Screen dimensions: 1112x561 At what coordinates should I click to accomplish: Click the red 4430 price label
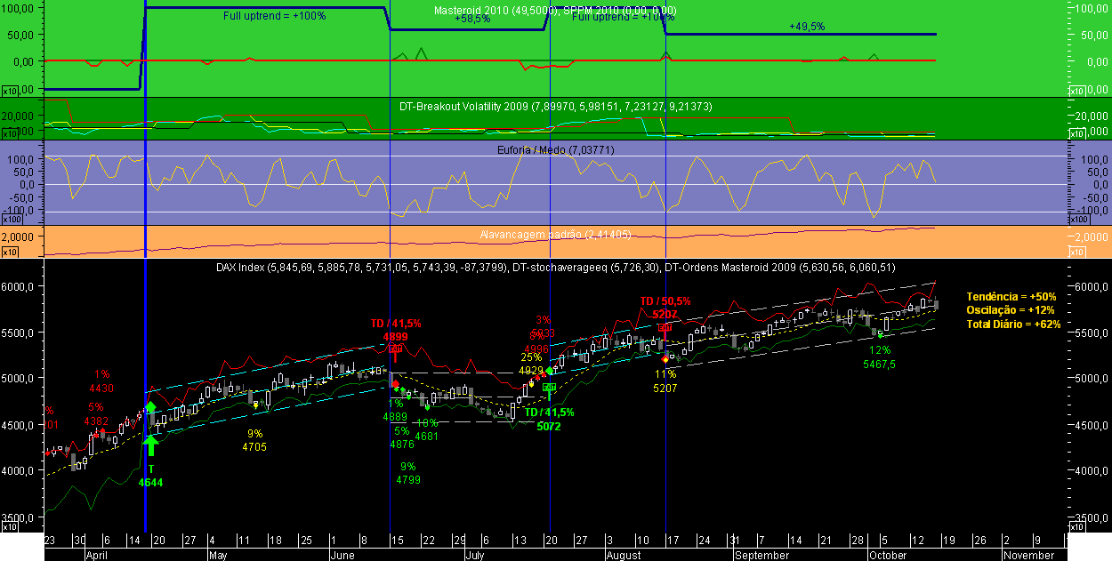[x=101, y=388]
